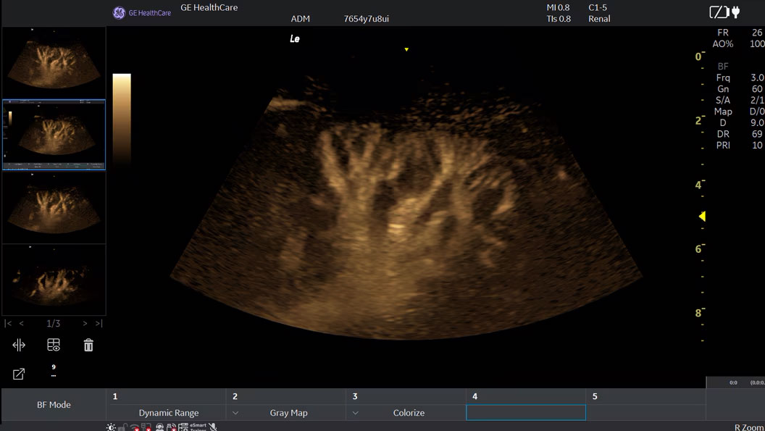The image size is (765, 431).
Task: Click the export image arrow icon
Action: [19, 374]
